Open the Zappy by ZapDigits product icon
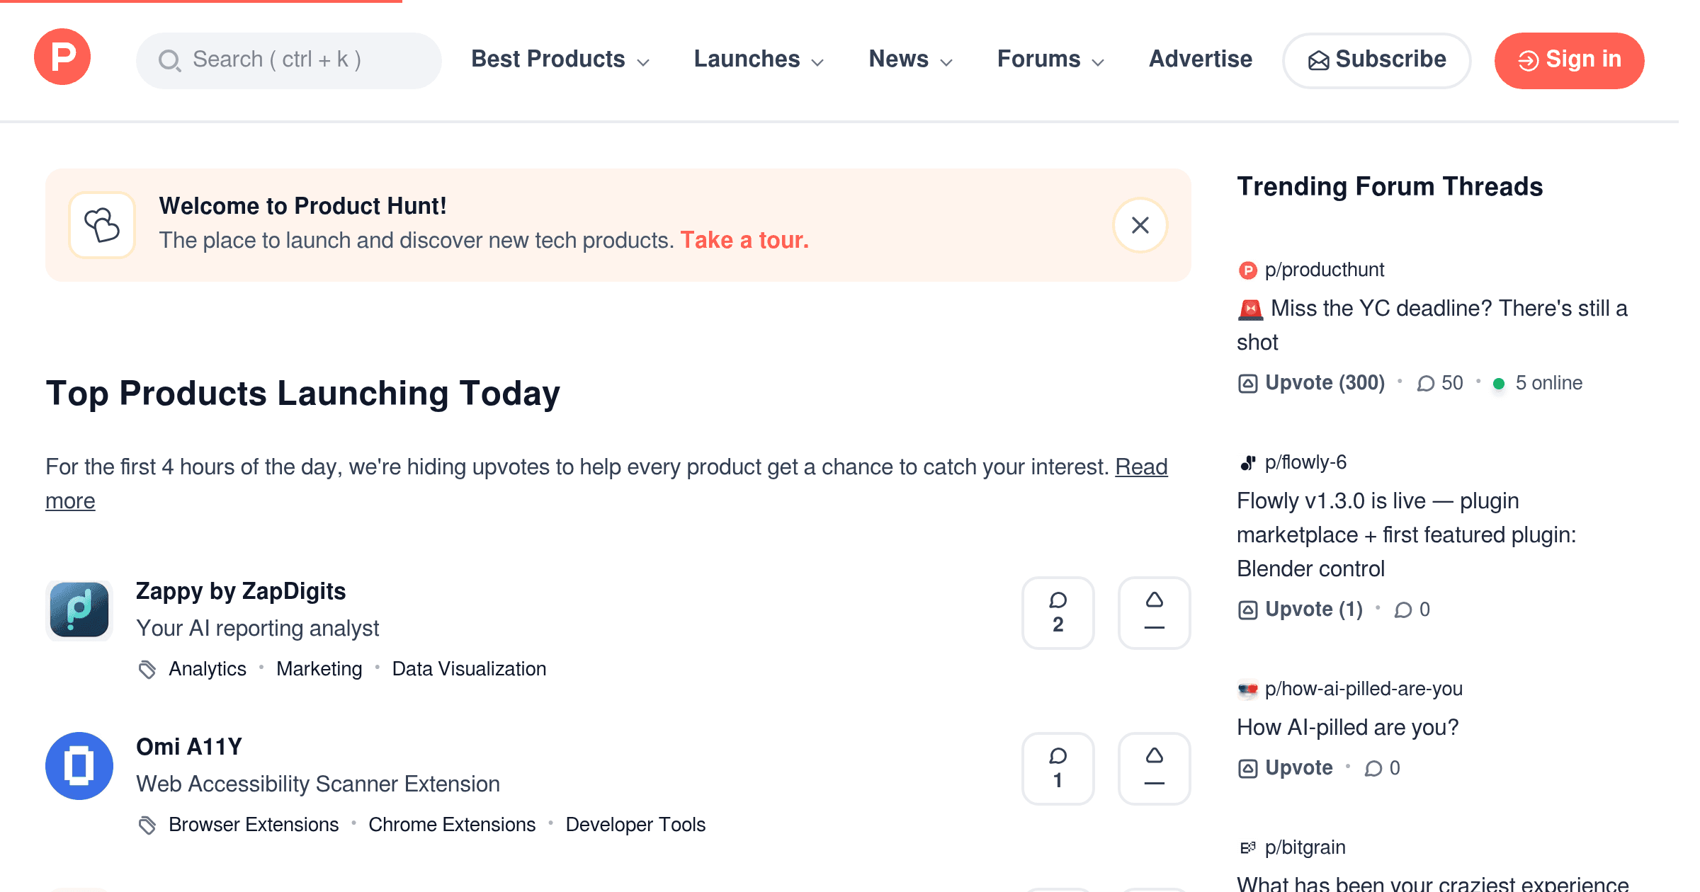1700x892 pixels. [79, 610]
